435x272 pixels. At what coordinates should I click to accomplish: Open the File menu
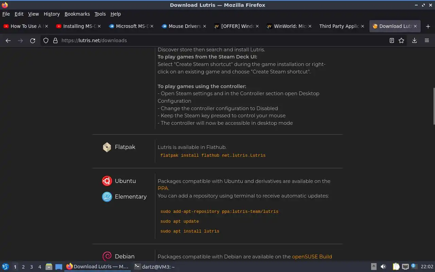6,14
